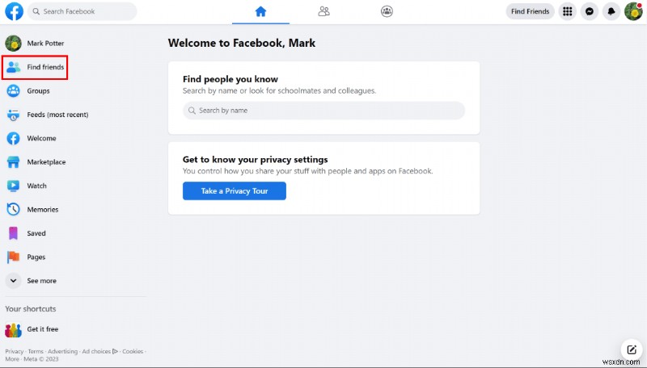The image size is (647, 368).
Task: Expand See more in sidebar
Action: (32, 281)
